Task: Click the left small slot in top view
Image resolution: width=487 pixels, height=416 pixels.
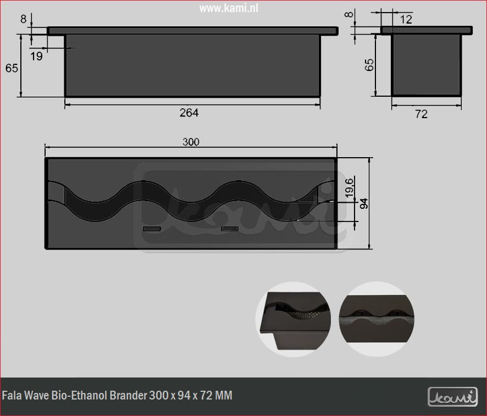Action: (x=151, y=228)
